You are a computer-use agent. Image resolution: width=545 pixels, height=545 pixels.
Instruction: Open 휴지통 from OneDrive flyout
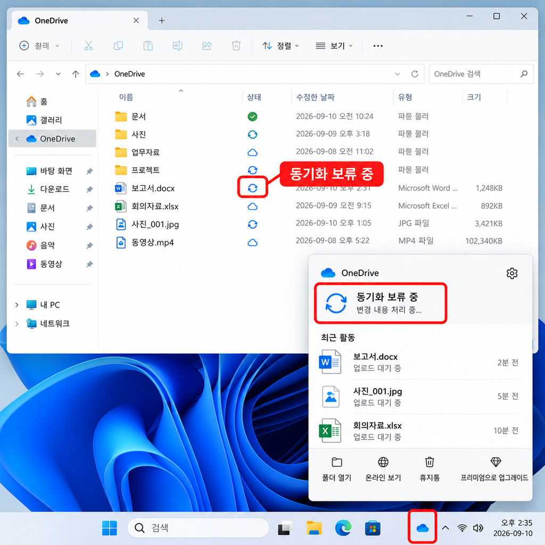tap(430, 469)
